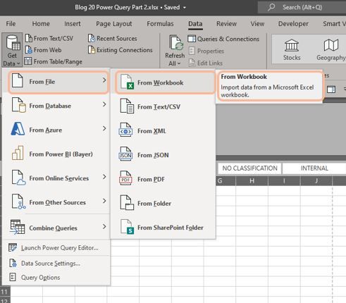
Task: Click the From Azure logo icon
Action: pos(18,129)
